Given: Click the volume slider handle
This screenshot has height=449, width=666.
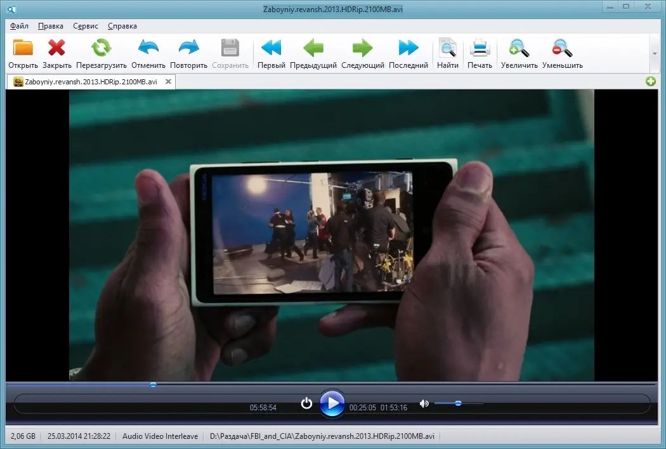Looking at the screenshot, I should (x=458, y=403).
